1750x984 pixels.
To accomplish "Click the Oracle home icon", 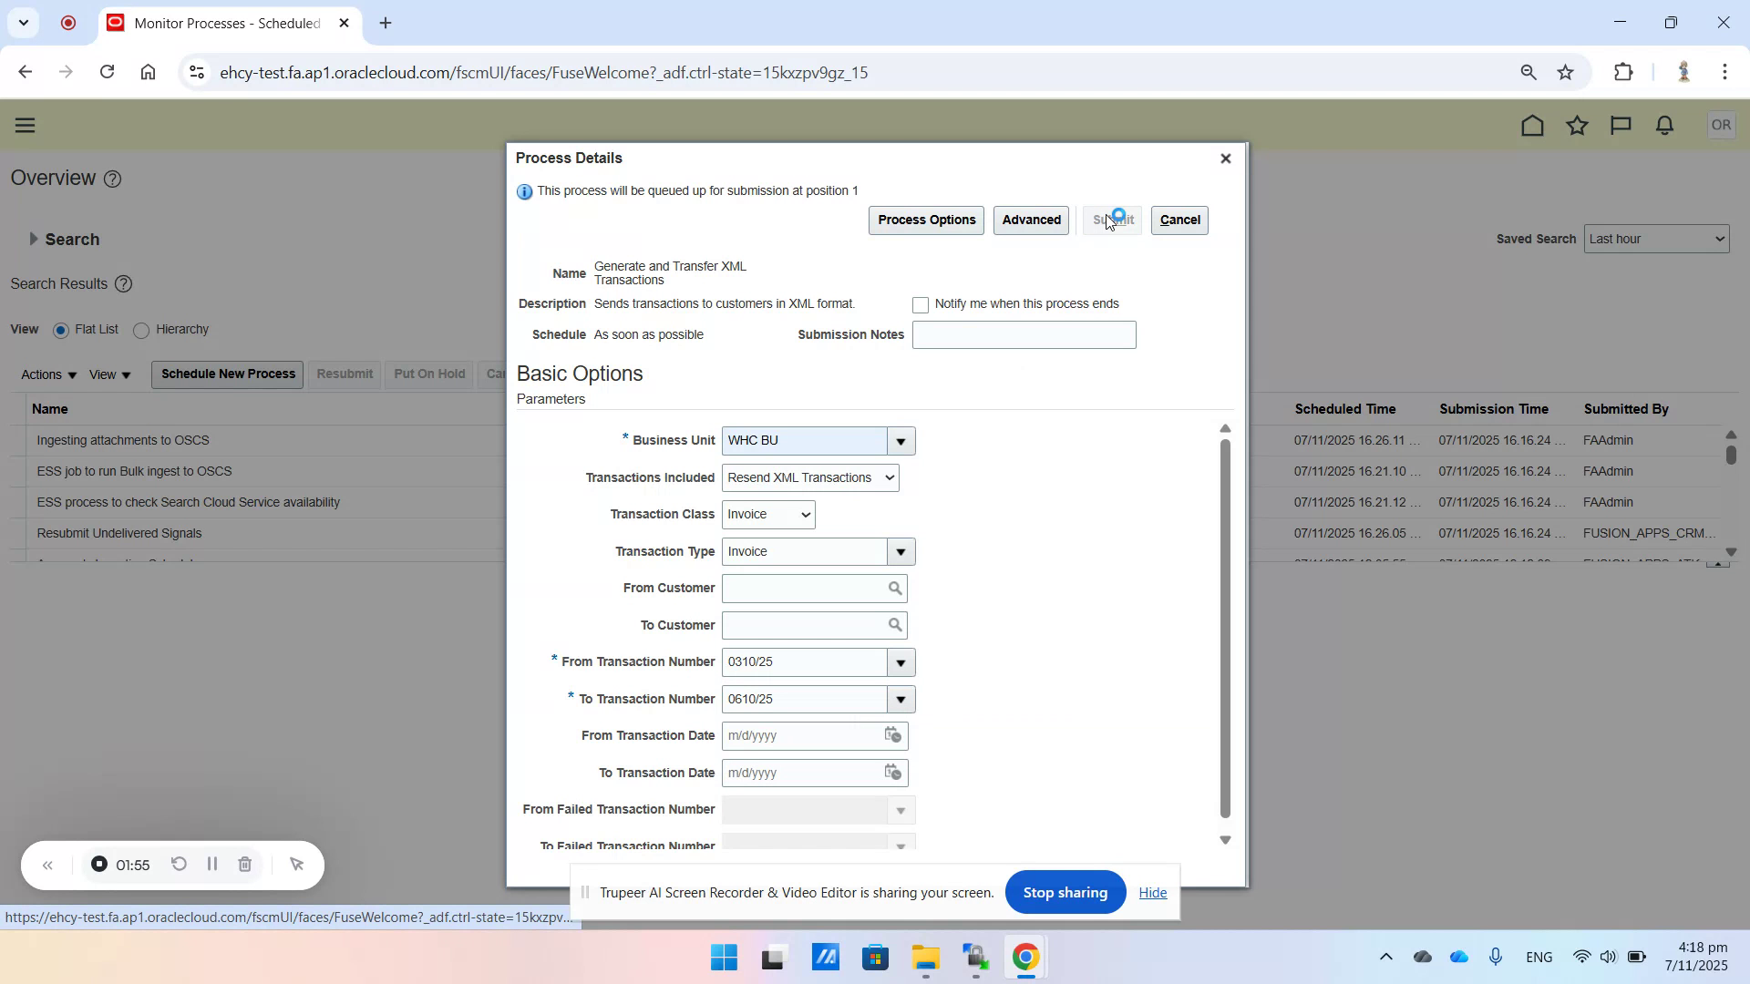I will coord(1532,125).
